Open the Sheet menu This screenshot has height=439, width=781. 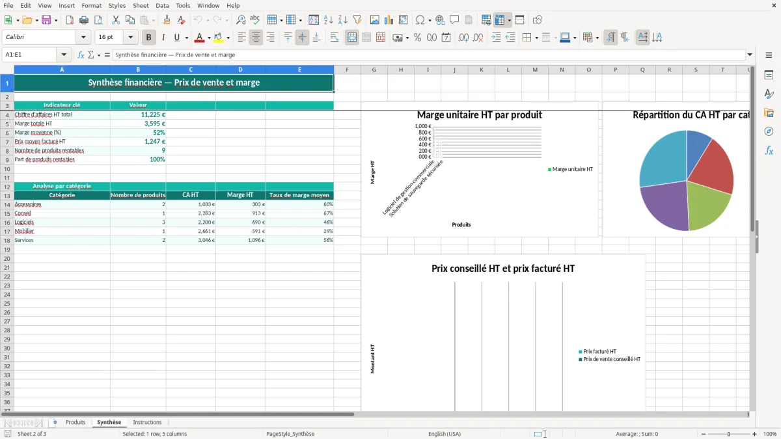click(141, 5)
